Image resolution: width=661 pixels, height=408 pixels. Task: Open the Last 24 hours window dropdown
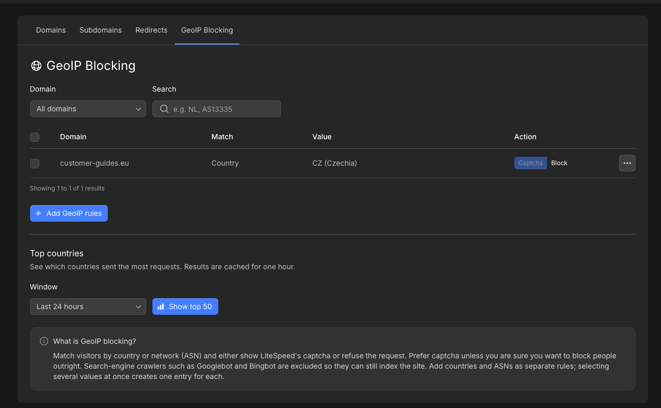point(88,307)
